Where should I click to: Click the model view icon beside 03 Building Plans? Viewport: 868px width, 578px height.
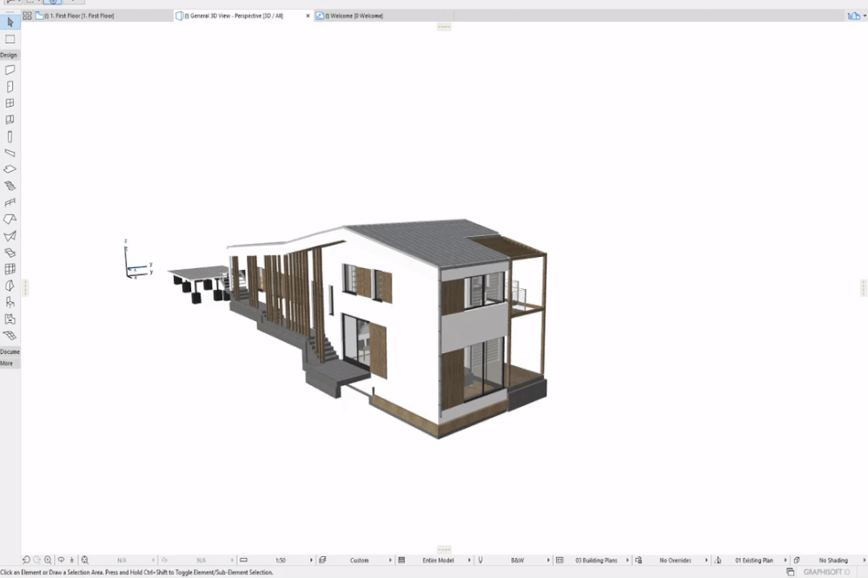coord(560,561)
